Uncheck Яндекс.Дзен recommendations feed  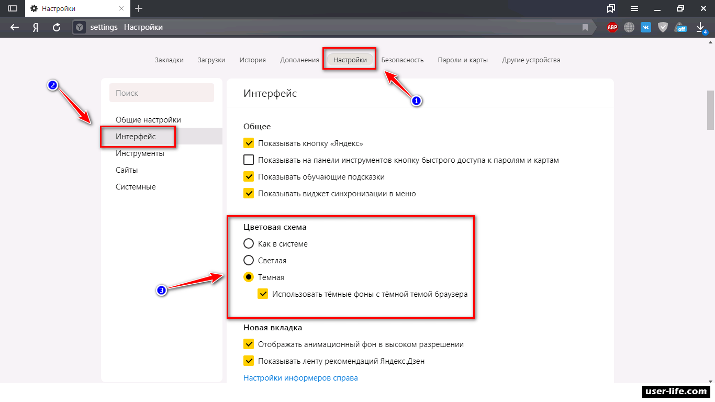249,361
